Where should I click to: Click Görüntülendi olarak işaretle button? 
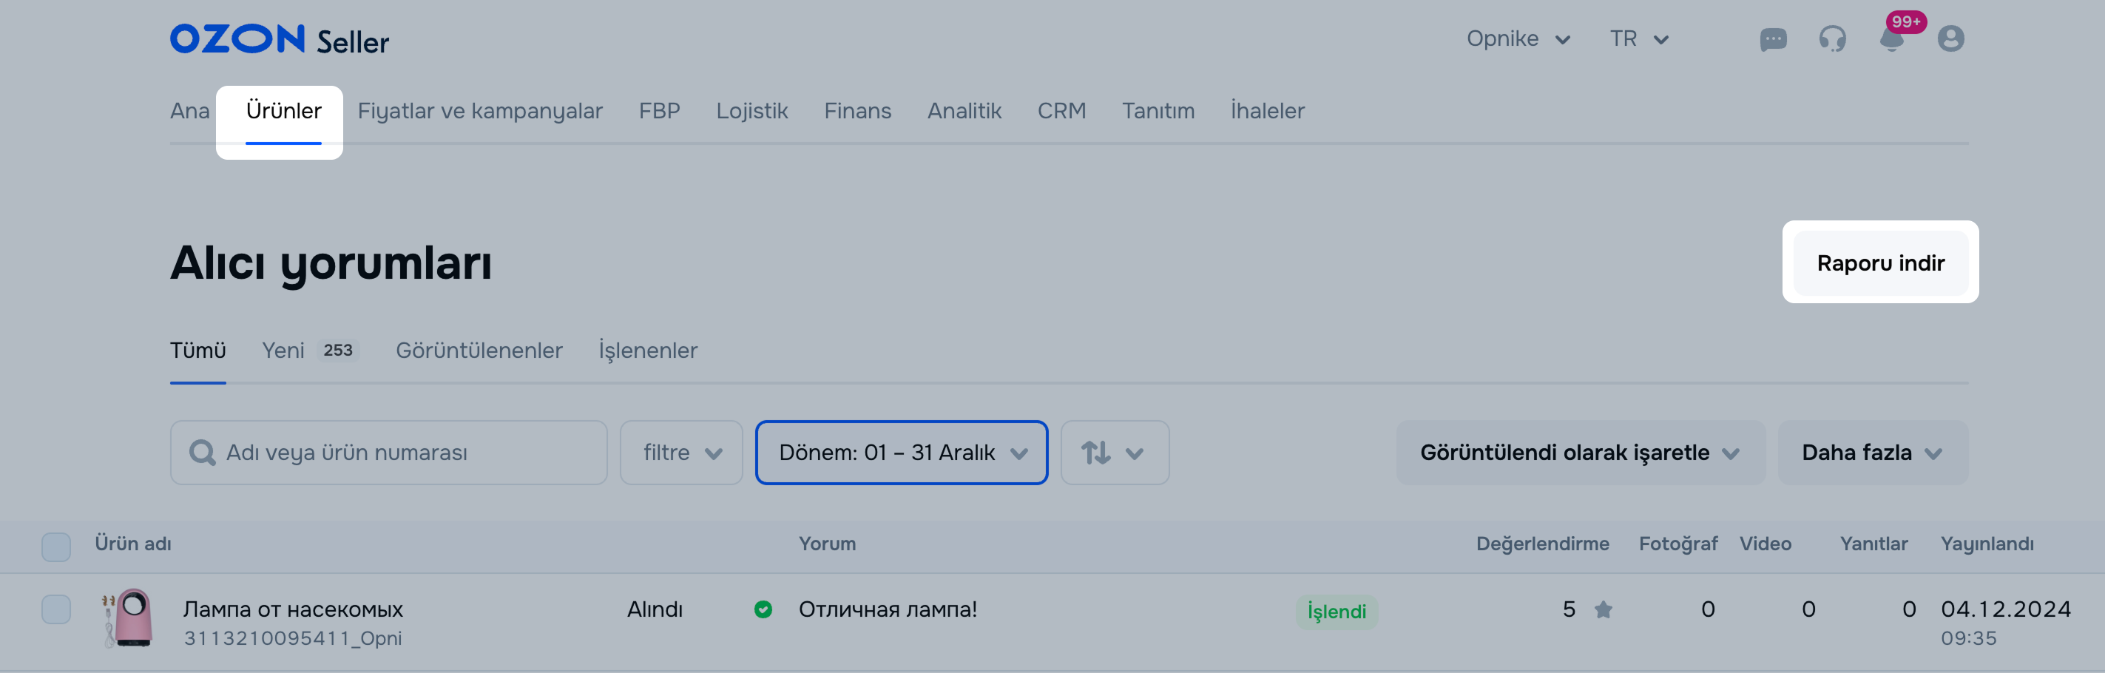coord(1578,453)
